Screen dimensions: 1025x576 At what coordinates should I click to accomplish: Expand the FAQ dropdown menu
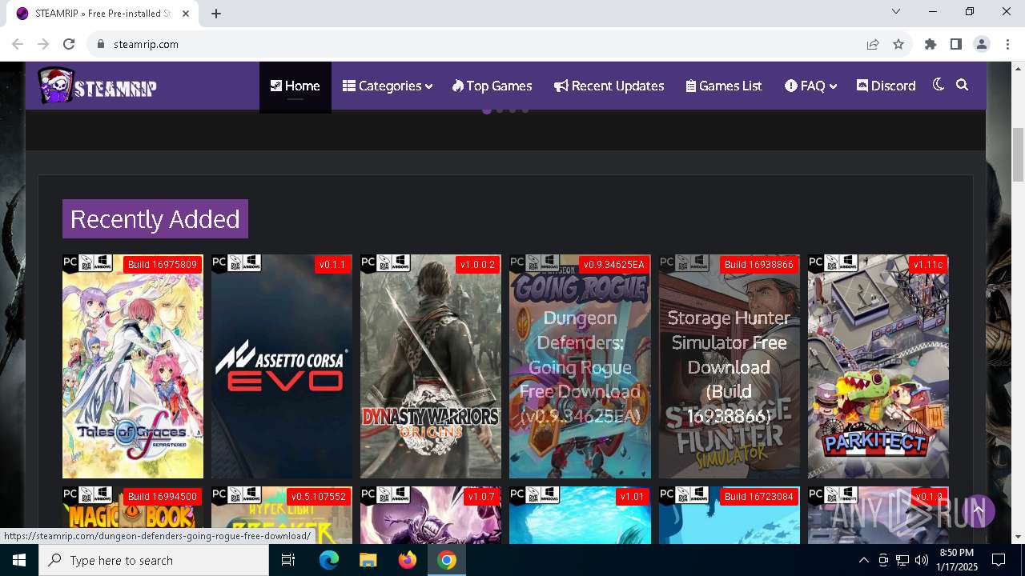pos(810,86)
